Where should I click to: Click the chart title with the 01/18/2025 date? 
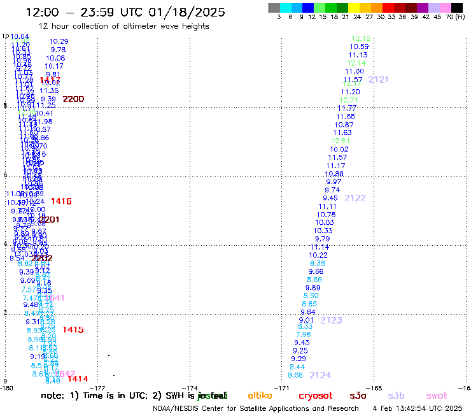point(125,12)
